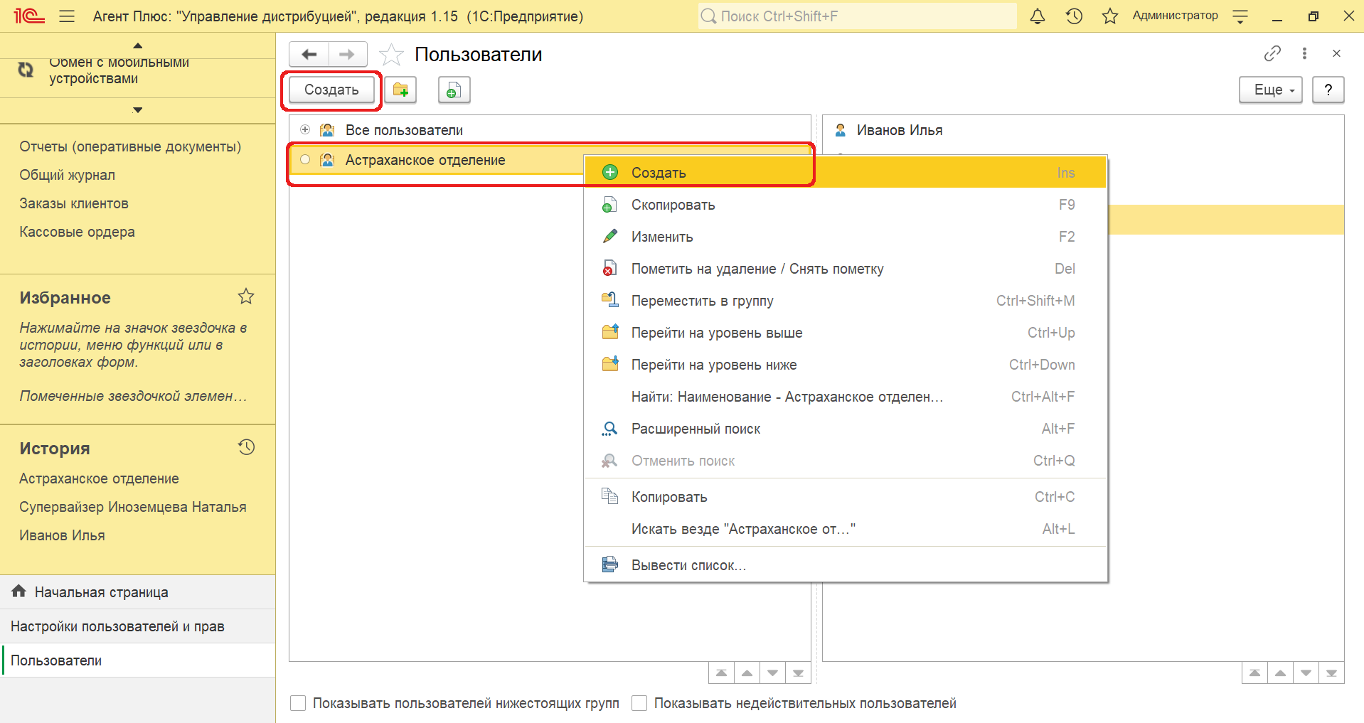1364x723 pixels.
Task: Select Расширенный поиск in context menu
Action: [696, 429]
